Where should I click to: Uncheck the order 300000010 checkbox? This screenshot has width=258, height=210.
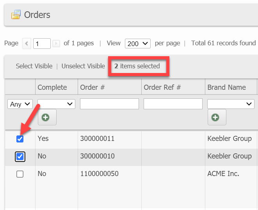(x=20, y=157)
